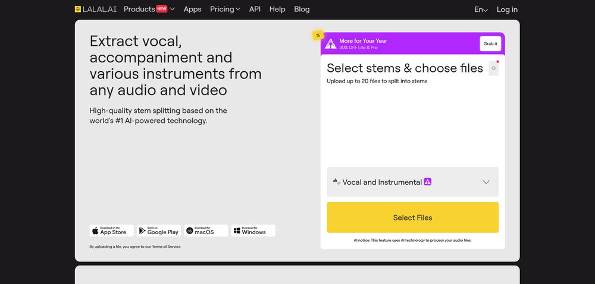This screenshot has height=284, width=595.
Task: Open the API menu item
Action: [x=255, y=10]
